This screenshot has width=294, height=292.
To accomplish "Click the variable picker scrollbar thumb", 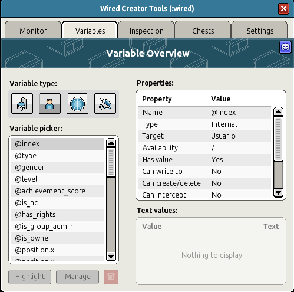I will pyautogui.click(x=111, y=162).
